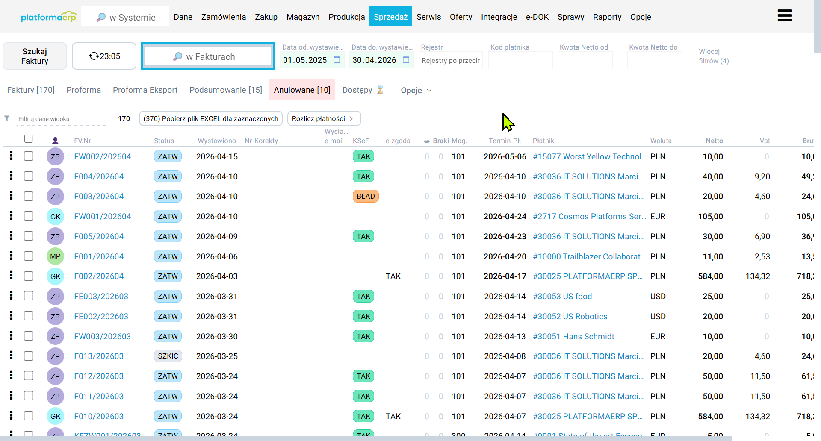Toggle the select-all checkbox in header

29,139
